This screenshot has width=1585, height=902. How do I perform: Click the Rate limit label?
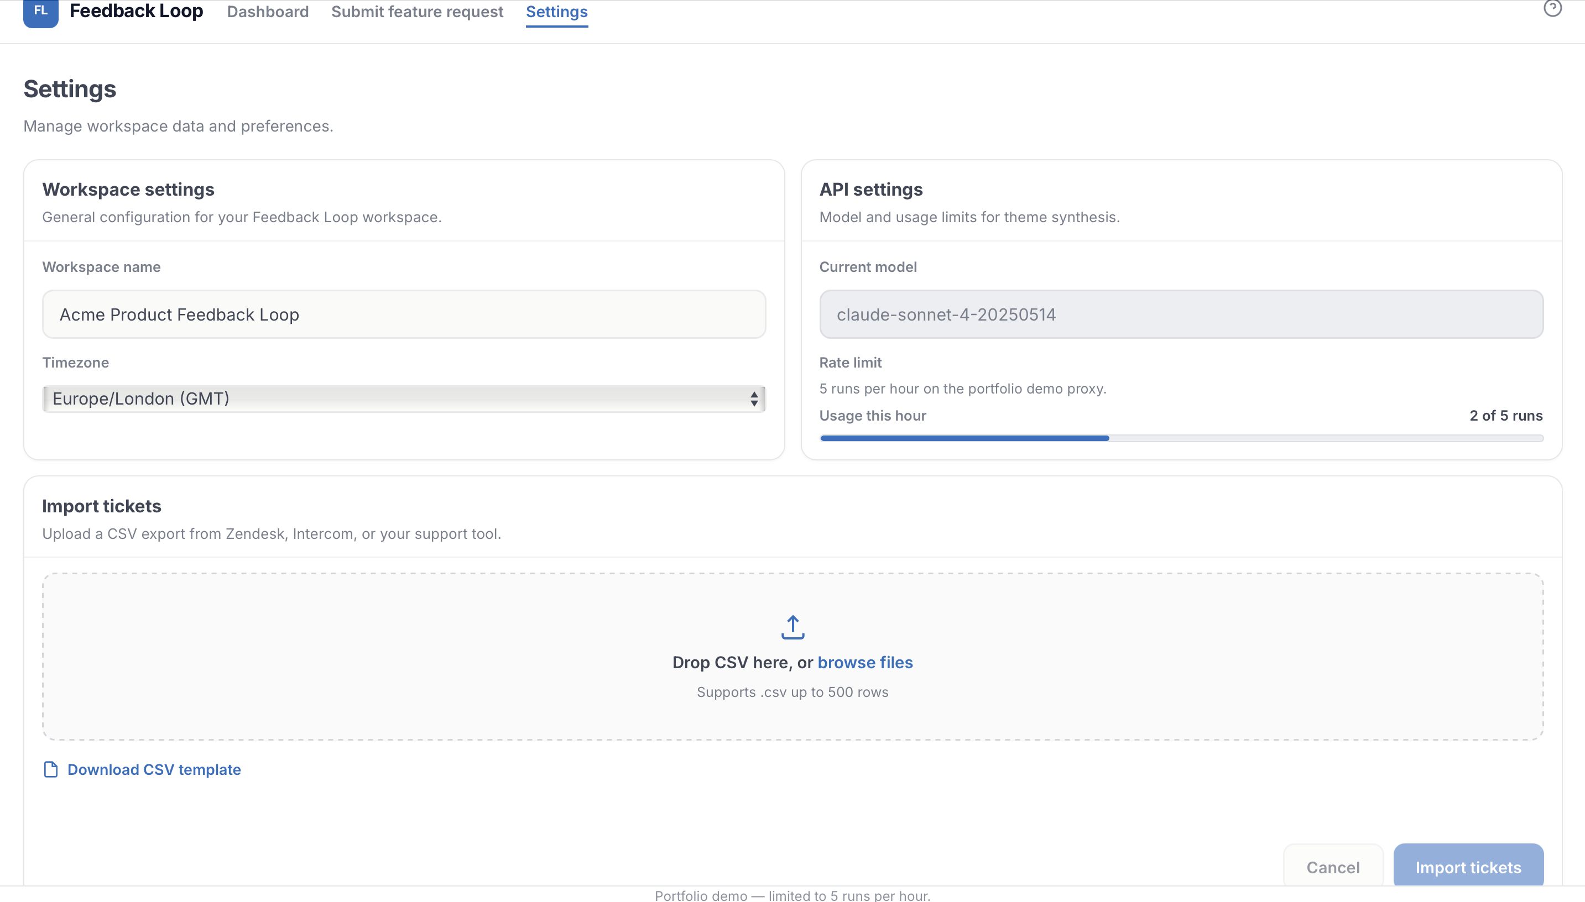[x=851, y=363]
